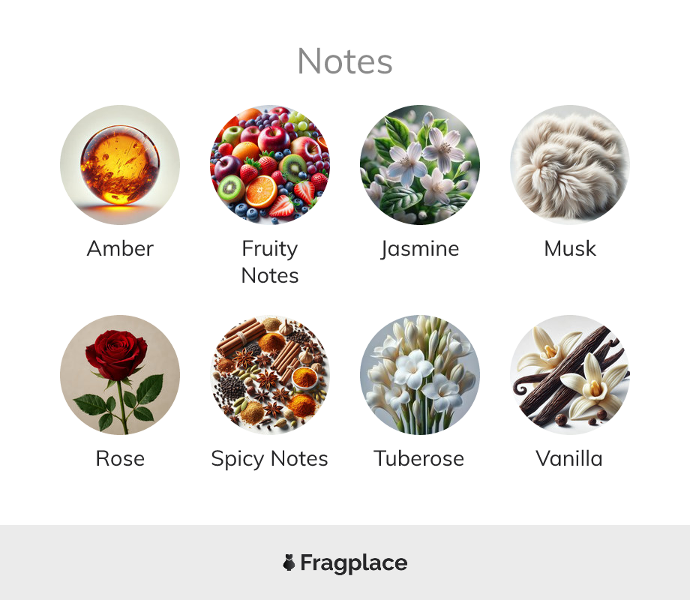Click the Notes heading

[345, 61]
